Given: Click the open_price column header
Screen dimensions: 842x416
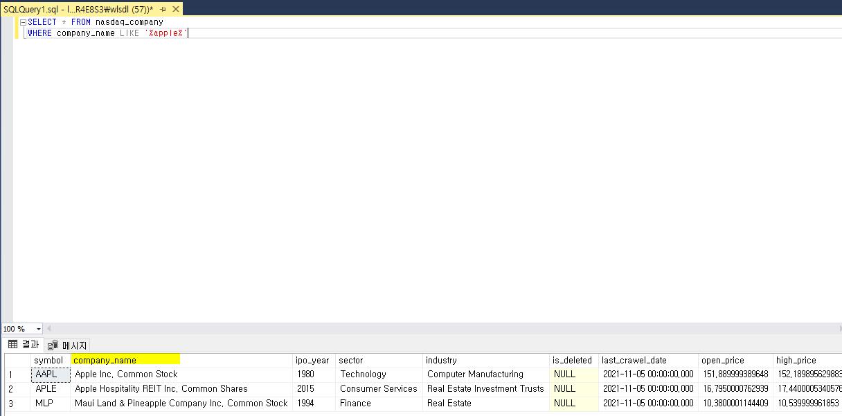Looking at the screenshot, I should click(736, 360).
